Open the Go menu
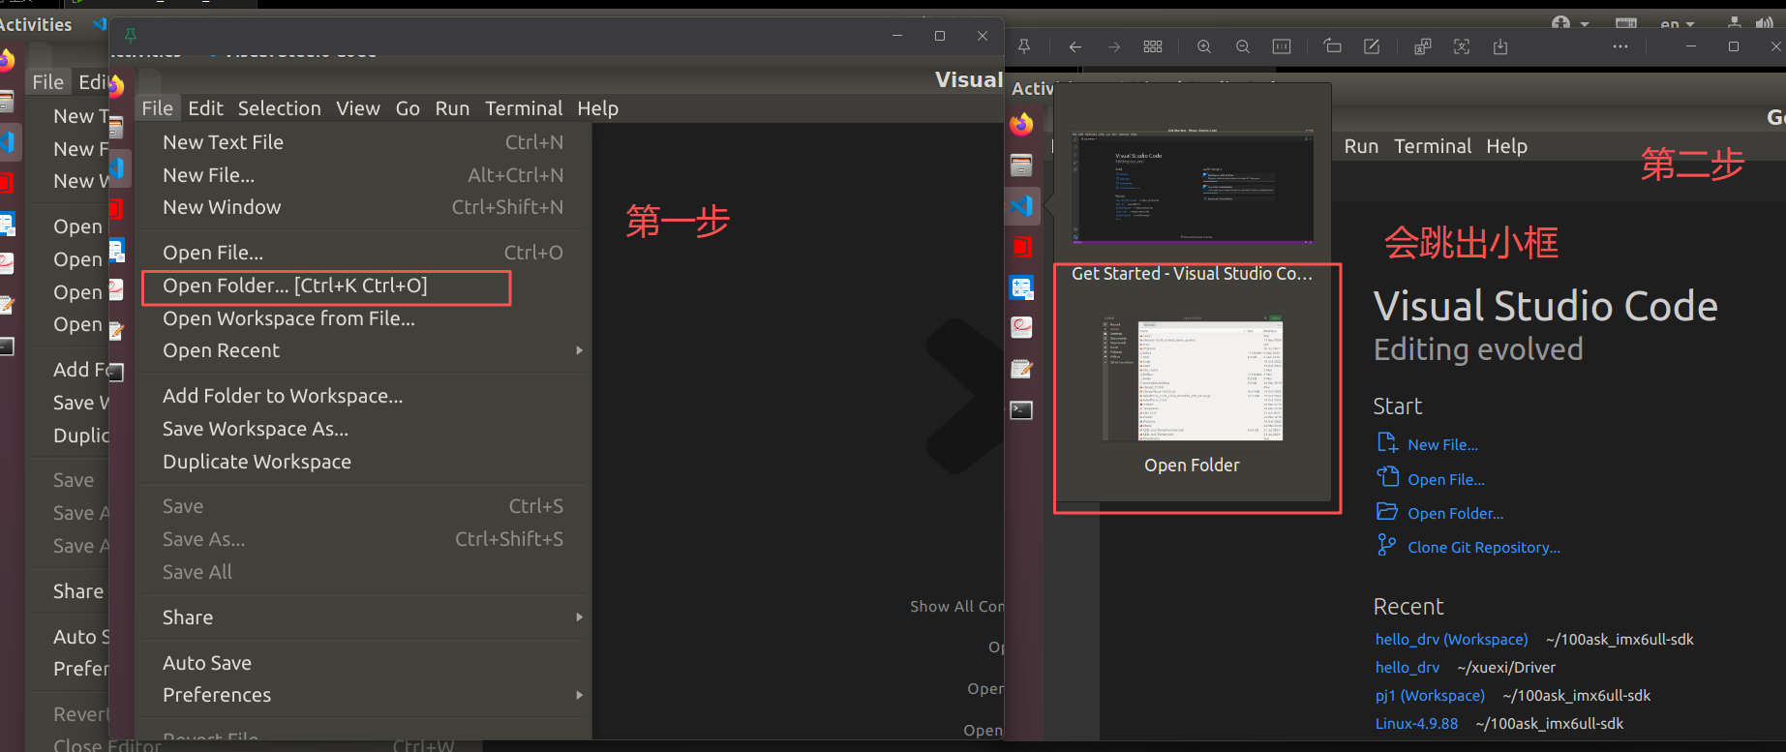Image resolution: width=1786 pixels, height=752 pixels. (408, 108)
